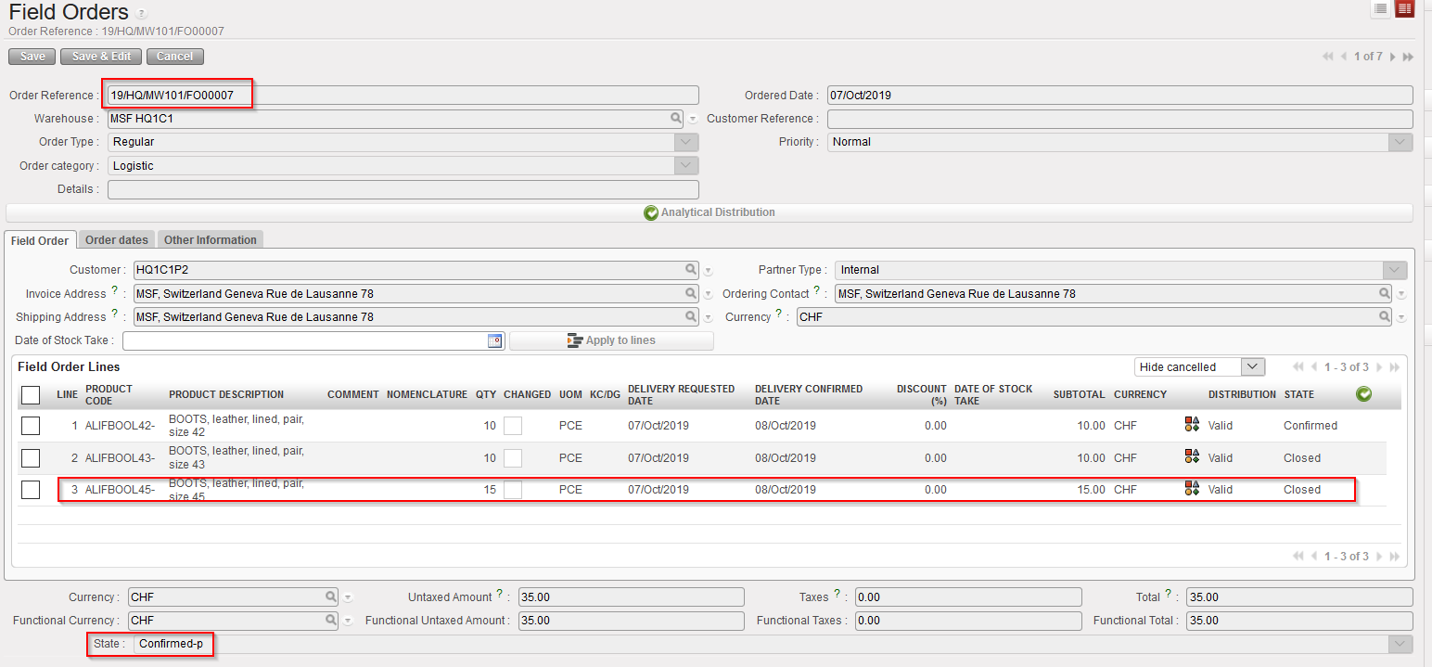
Task: Click the Currency CHF search icon in footer
Action: [331, 597]
